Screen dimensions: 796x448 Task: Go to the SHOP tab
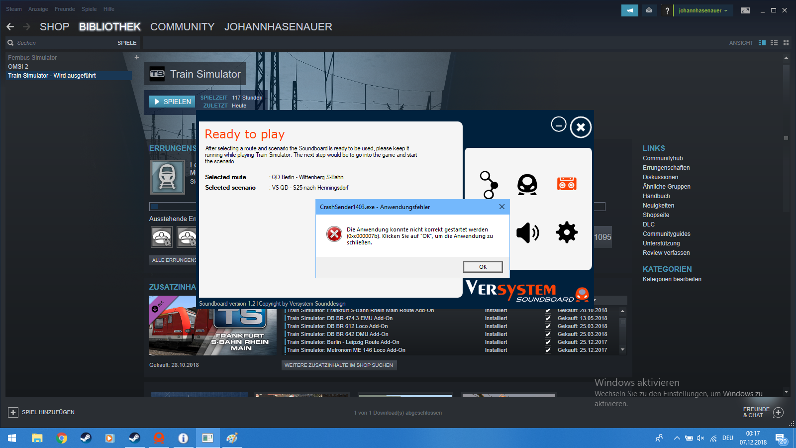click(54, 27)
